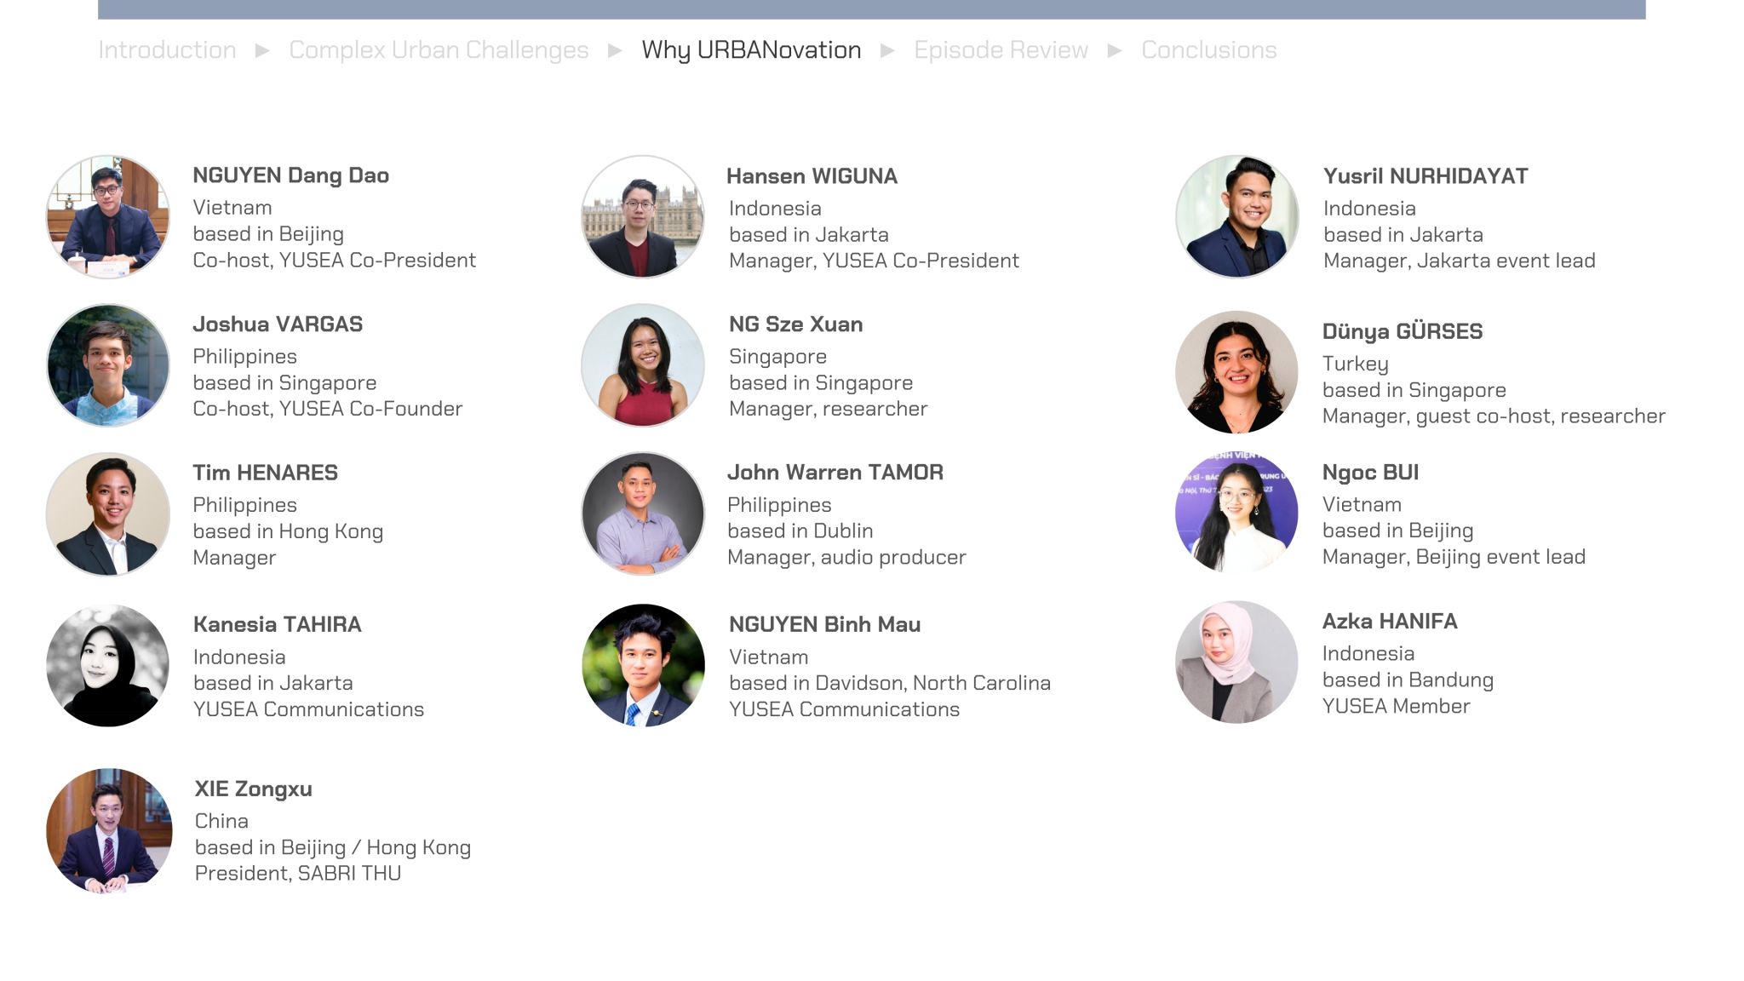Click NG Sze Xuan's profile photo
This screenshot has height=981, width=1744.
click(x=643, y=365)
